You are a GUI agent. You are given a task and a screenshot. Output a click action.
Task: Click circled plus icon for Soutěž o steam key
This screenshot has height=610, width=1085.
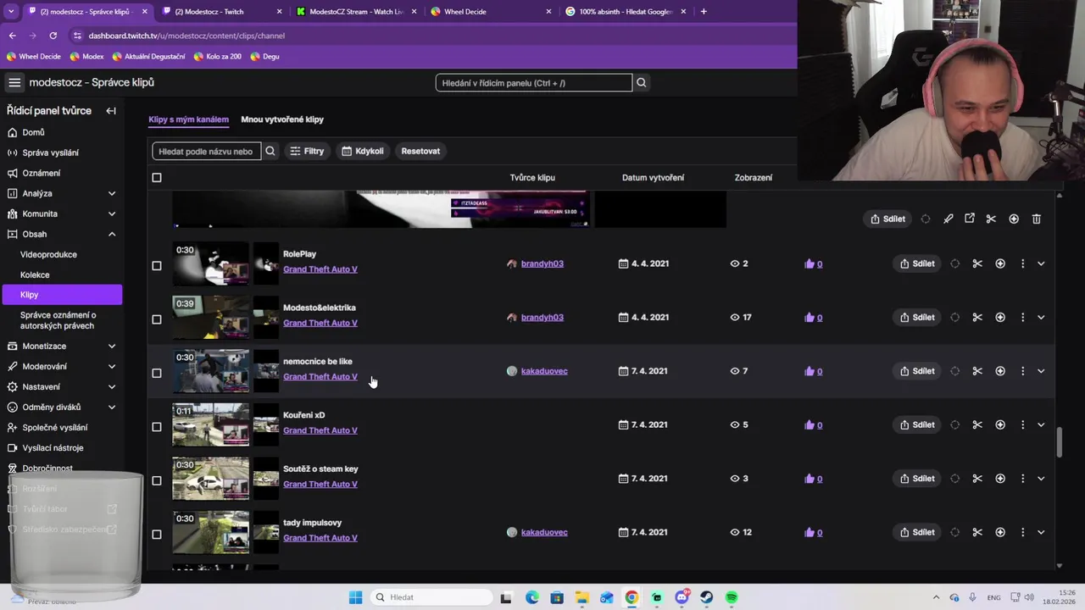[1000, 479]
